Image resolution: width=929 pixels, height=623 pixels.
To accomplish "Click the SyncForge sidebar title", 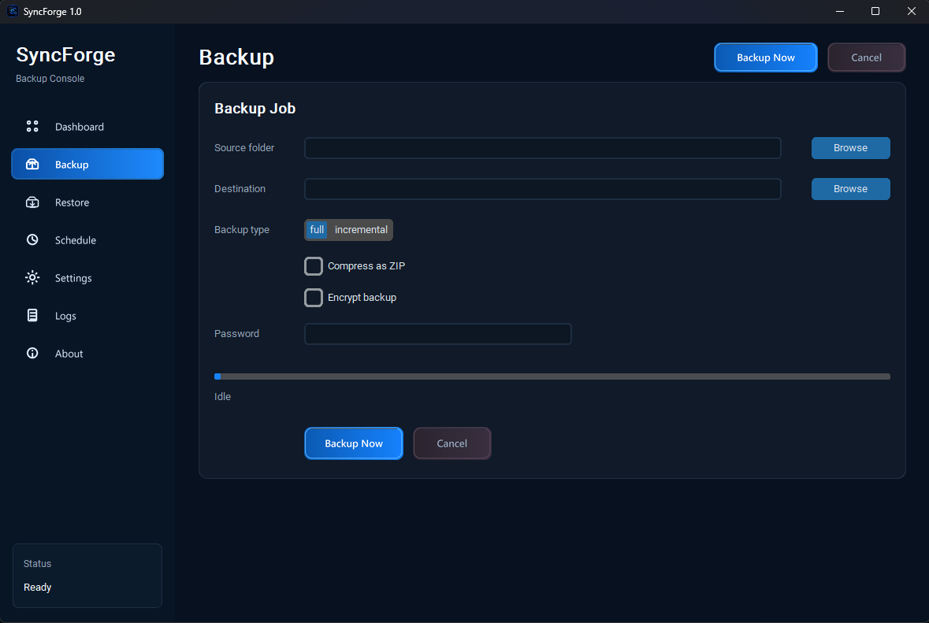I will coord(65,54).
